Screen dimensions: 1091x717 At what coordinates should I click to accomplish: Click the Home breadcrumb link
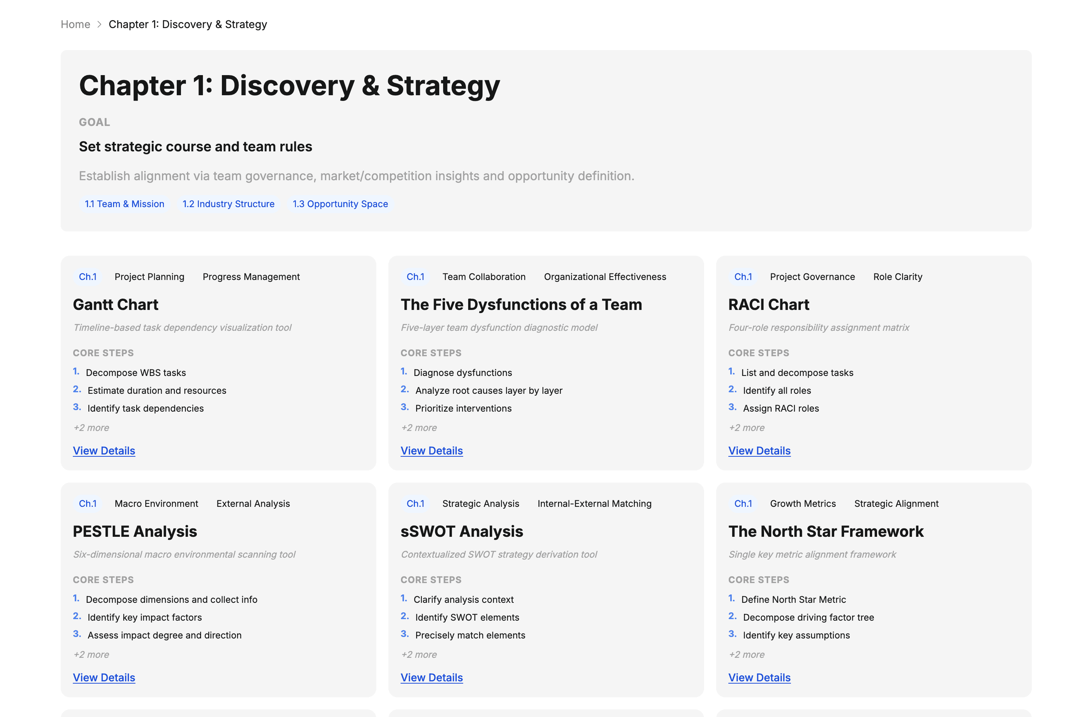click(x=75, y=24)
